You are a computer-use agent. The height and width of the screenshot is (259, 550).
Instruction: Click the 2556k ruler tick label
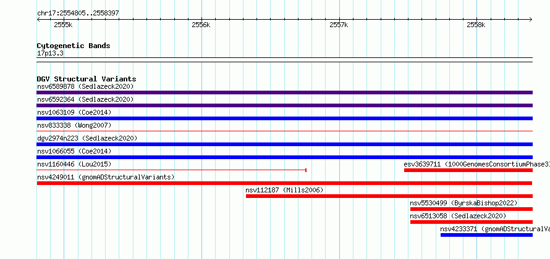(x=201, y=25)
